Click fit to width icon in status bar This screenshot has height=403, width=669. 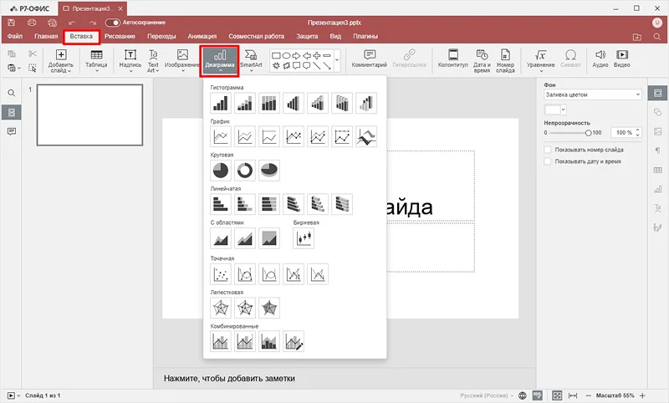(573, 395)
